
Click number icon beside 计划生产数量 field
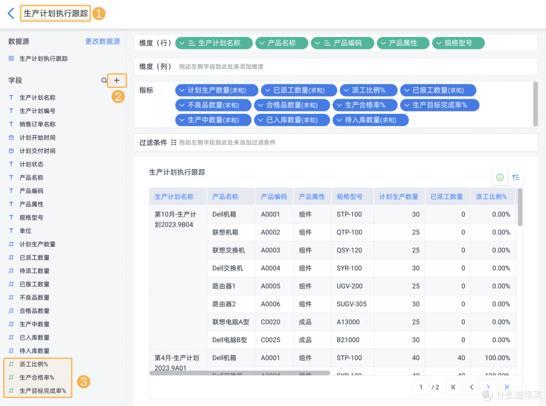11,244
